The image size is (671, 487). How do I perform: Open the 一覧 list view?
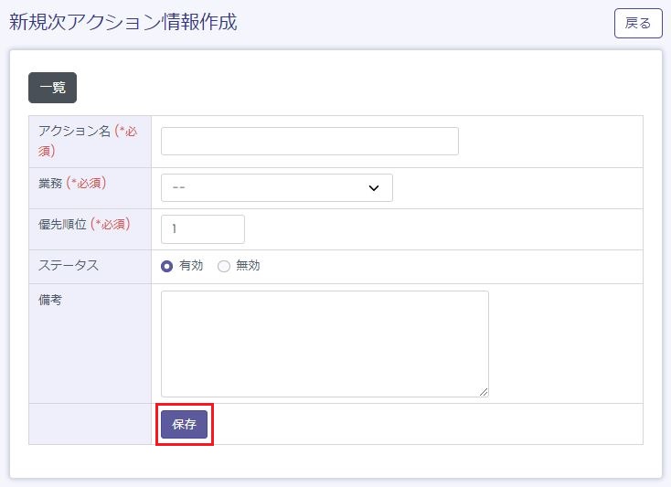(52, 88)
